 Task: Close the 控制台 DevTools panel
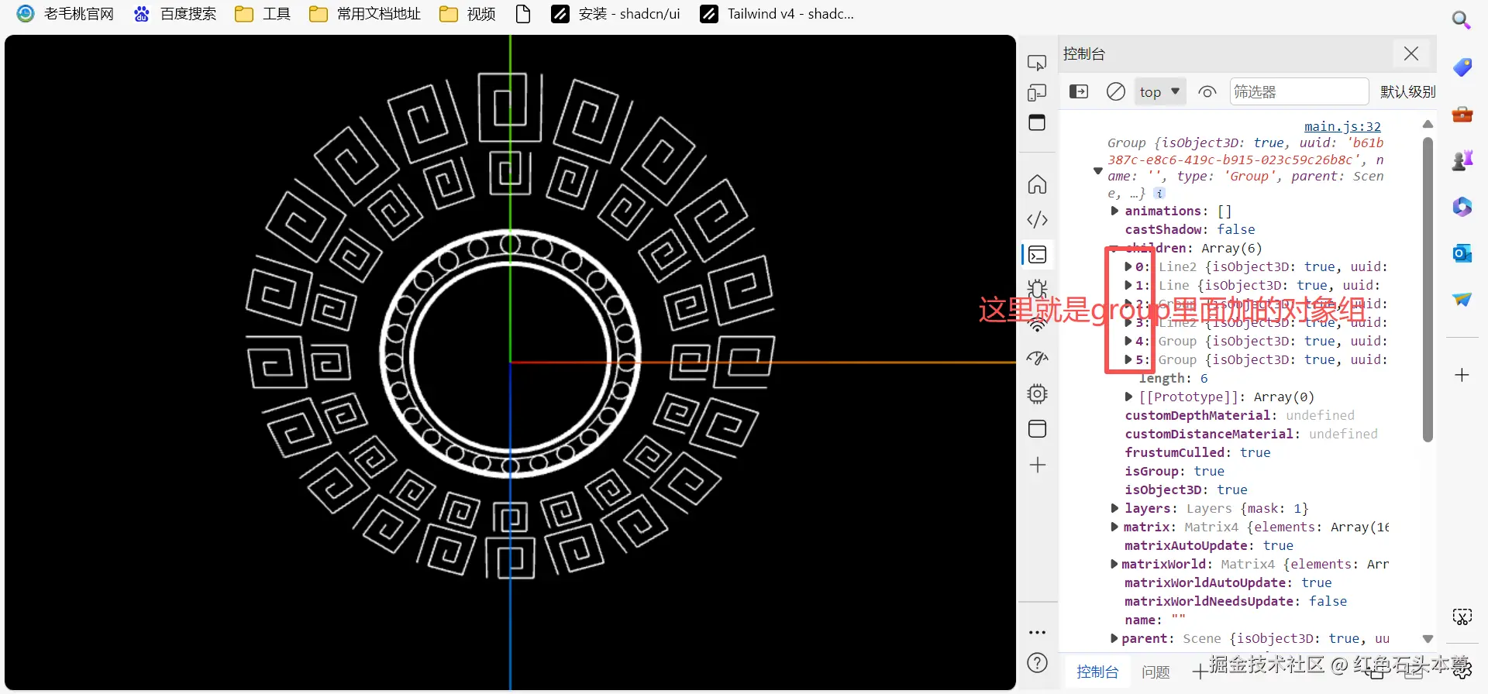pos(1411,53)
